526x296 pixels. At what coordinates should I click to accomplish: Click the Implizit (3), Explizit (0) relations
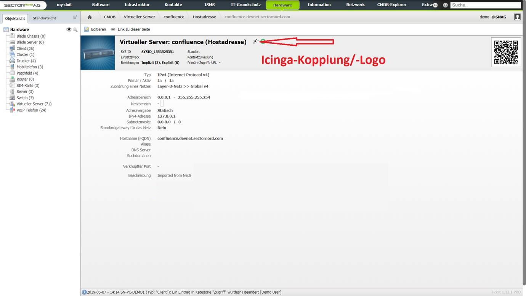160,62
